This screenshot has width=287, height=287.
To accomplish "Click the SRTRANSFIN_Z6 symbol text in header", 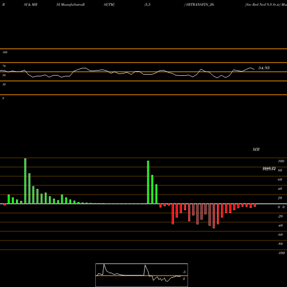I will pos(200,5).
